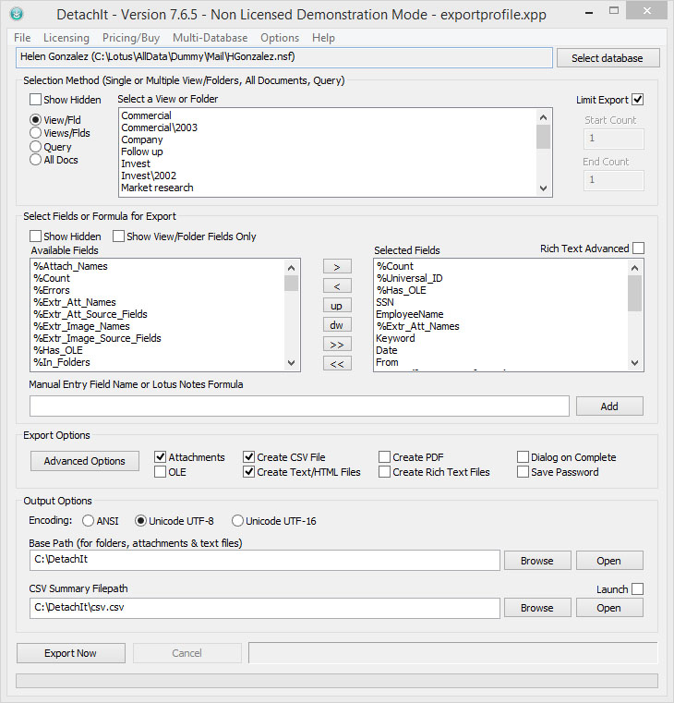674x703 pixels.
Task: Enable Create Rich Text Files
Action: pyautogui.click(x=384, y=472)
